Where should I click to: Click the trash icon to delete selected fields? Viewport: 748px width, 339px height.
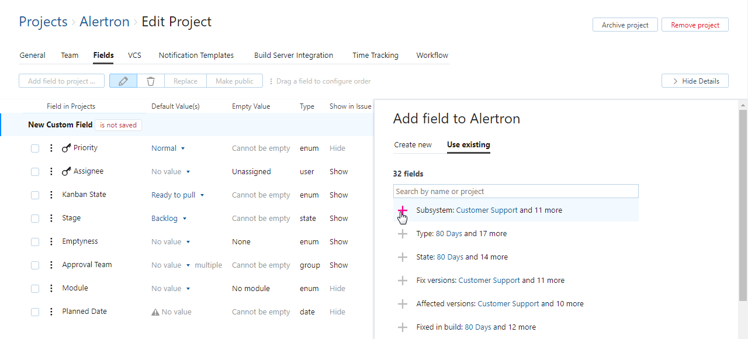[x=151, y=81]
